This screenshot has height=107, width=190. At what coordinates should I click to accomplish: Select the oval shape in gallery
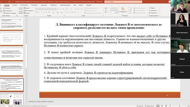pos(114,8)
